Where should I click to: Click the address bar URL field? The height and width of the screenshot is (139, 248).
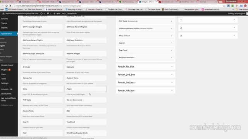click(x=117, y=6)
